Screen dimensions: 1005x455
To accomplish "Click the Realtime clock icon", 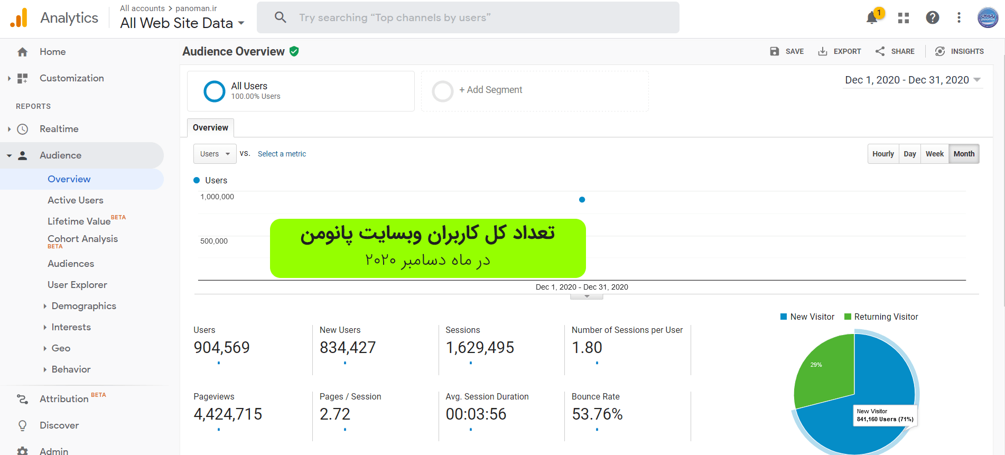I will point(22,129).
